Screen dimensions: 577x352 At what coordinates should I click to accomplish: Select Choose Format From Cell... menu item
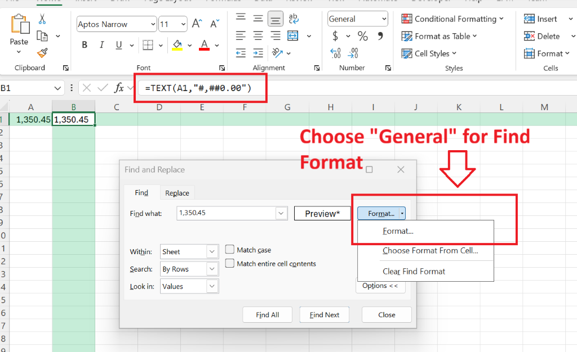point(430,251)
